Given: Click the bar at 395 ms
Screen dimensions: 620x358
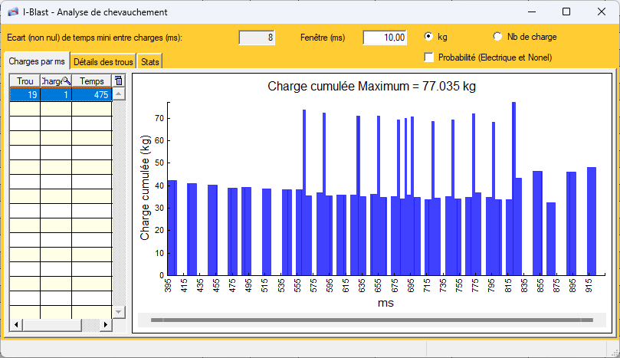Looking at the screenshot, I should [x=172, y=228].
